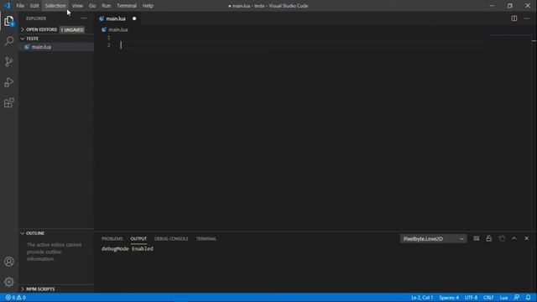
Task: Switch to the Terminal panel tab
Action: [x=206, y=238]
